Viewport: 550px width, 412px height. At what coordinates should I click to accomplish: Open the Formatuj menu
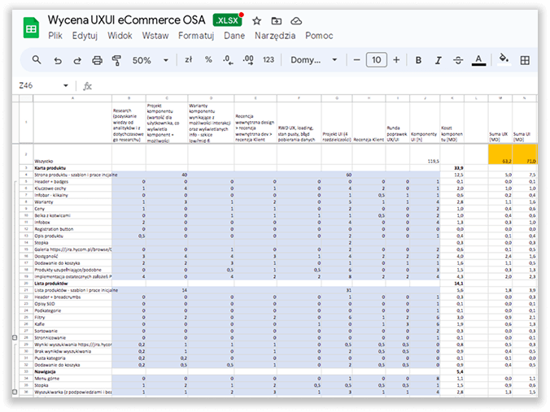pos(196,36)
